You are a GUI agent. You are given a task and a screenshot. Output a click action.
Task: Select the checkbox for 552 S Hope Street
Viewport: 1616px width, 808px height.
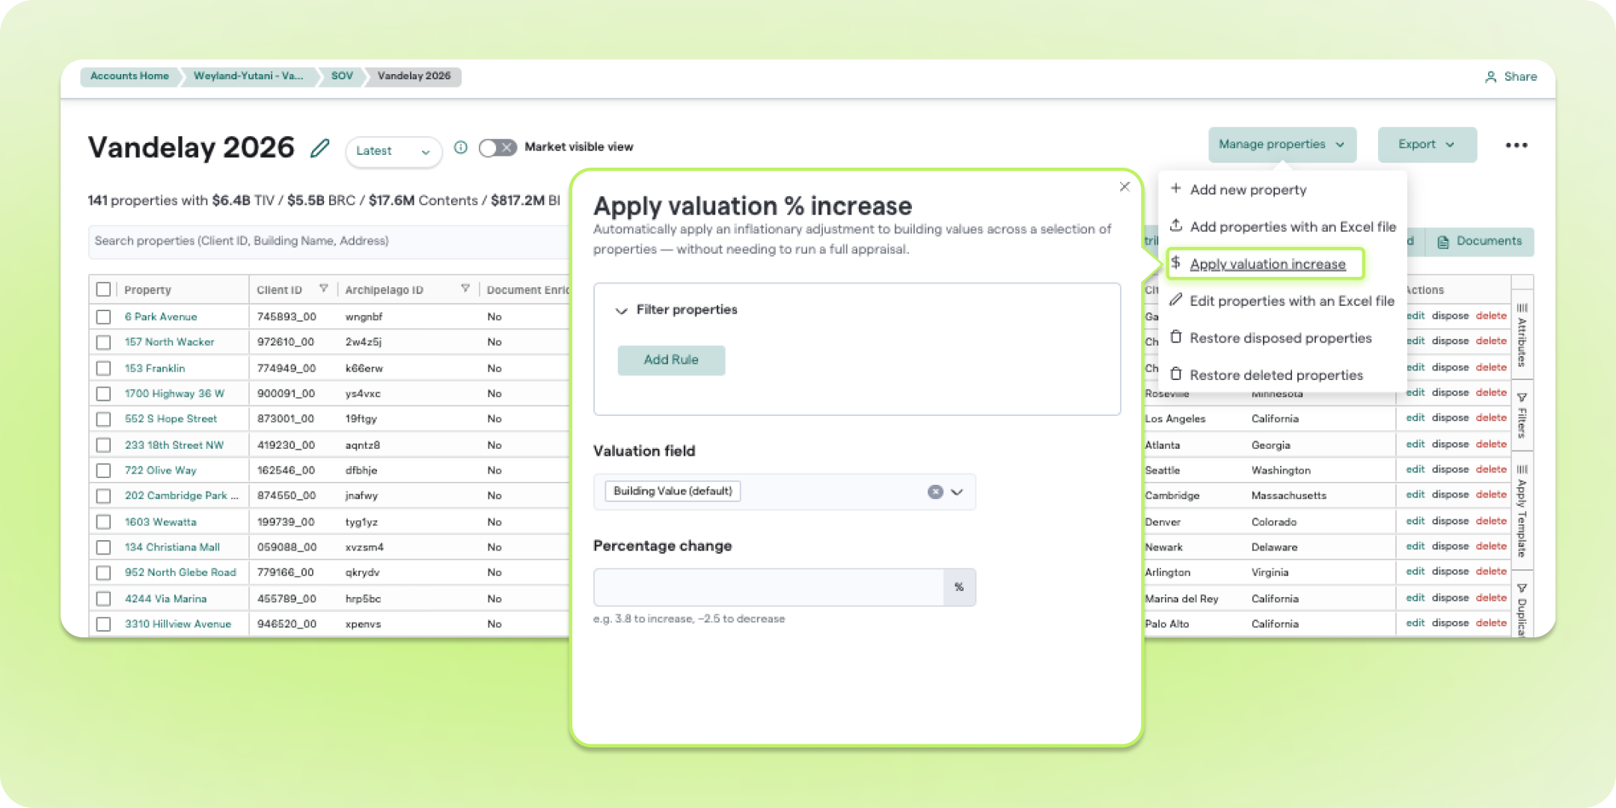click(x=103, y=420)
